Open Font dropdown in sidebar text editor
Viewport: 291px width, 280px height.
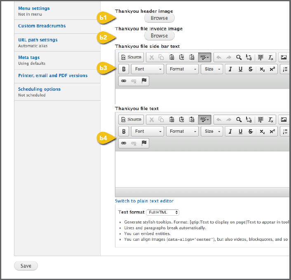coord(148,69)
